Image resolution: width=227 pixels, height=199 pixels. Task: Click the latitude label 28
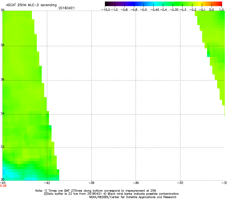coord(2,45)
